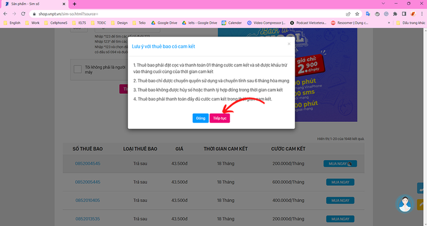Screen dimensions: 427x226
Task: Click the CƯỚC CAM KẾT column header
Action: point(288,149)
